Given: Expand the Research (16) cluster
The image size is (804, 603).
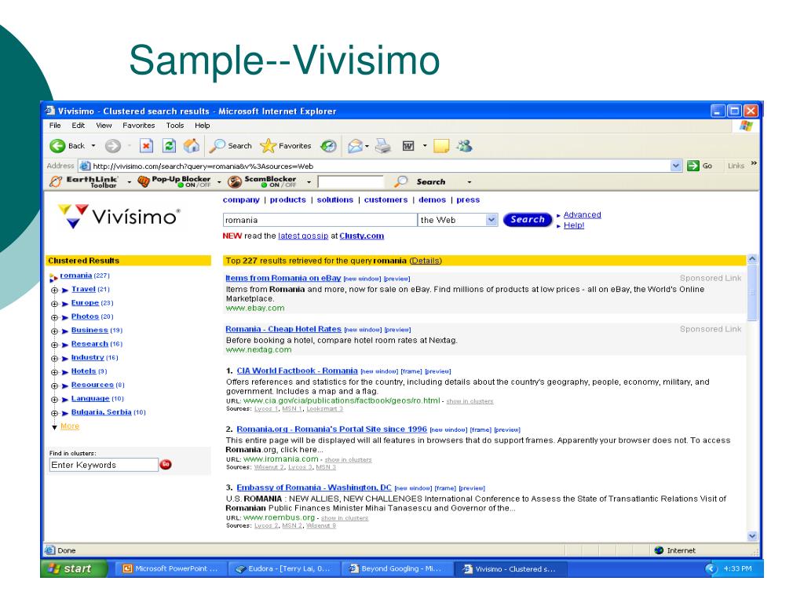Looking at the screenshot, I should 54,345.
